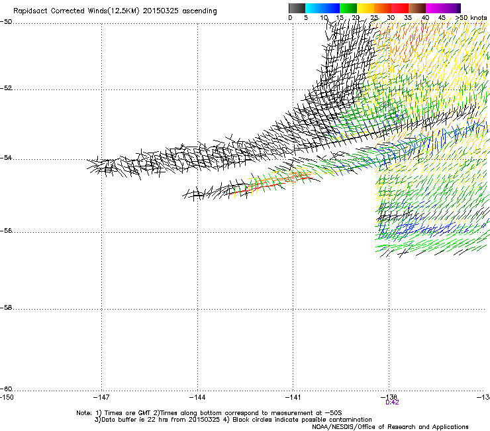Click the latitude label -54
Screen dimensions: 490x431
(x=6, y=157)
